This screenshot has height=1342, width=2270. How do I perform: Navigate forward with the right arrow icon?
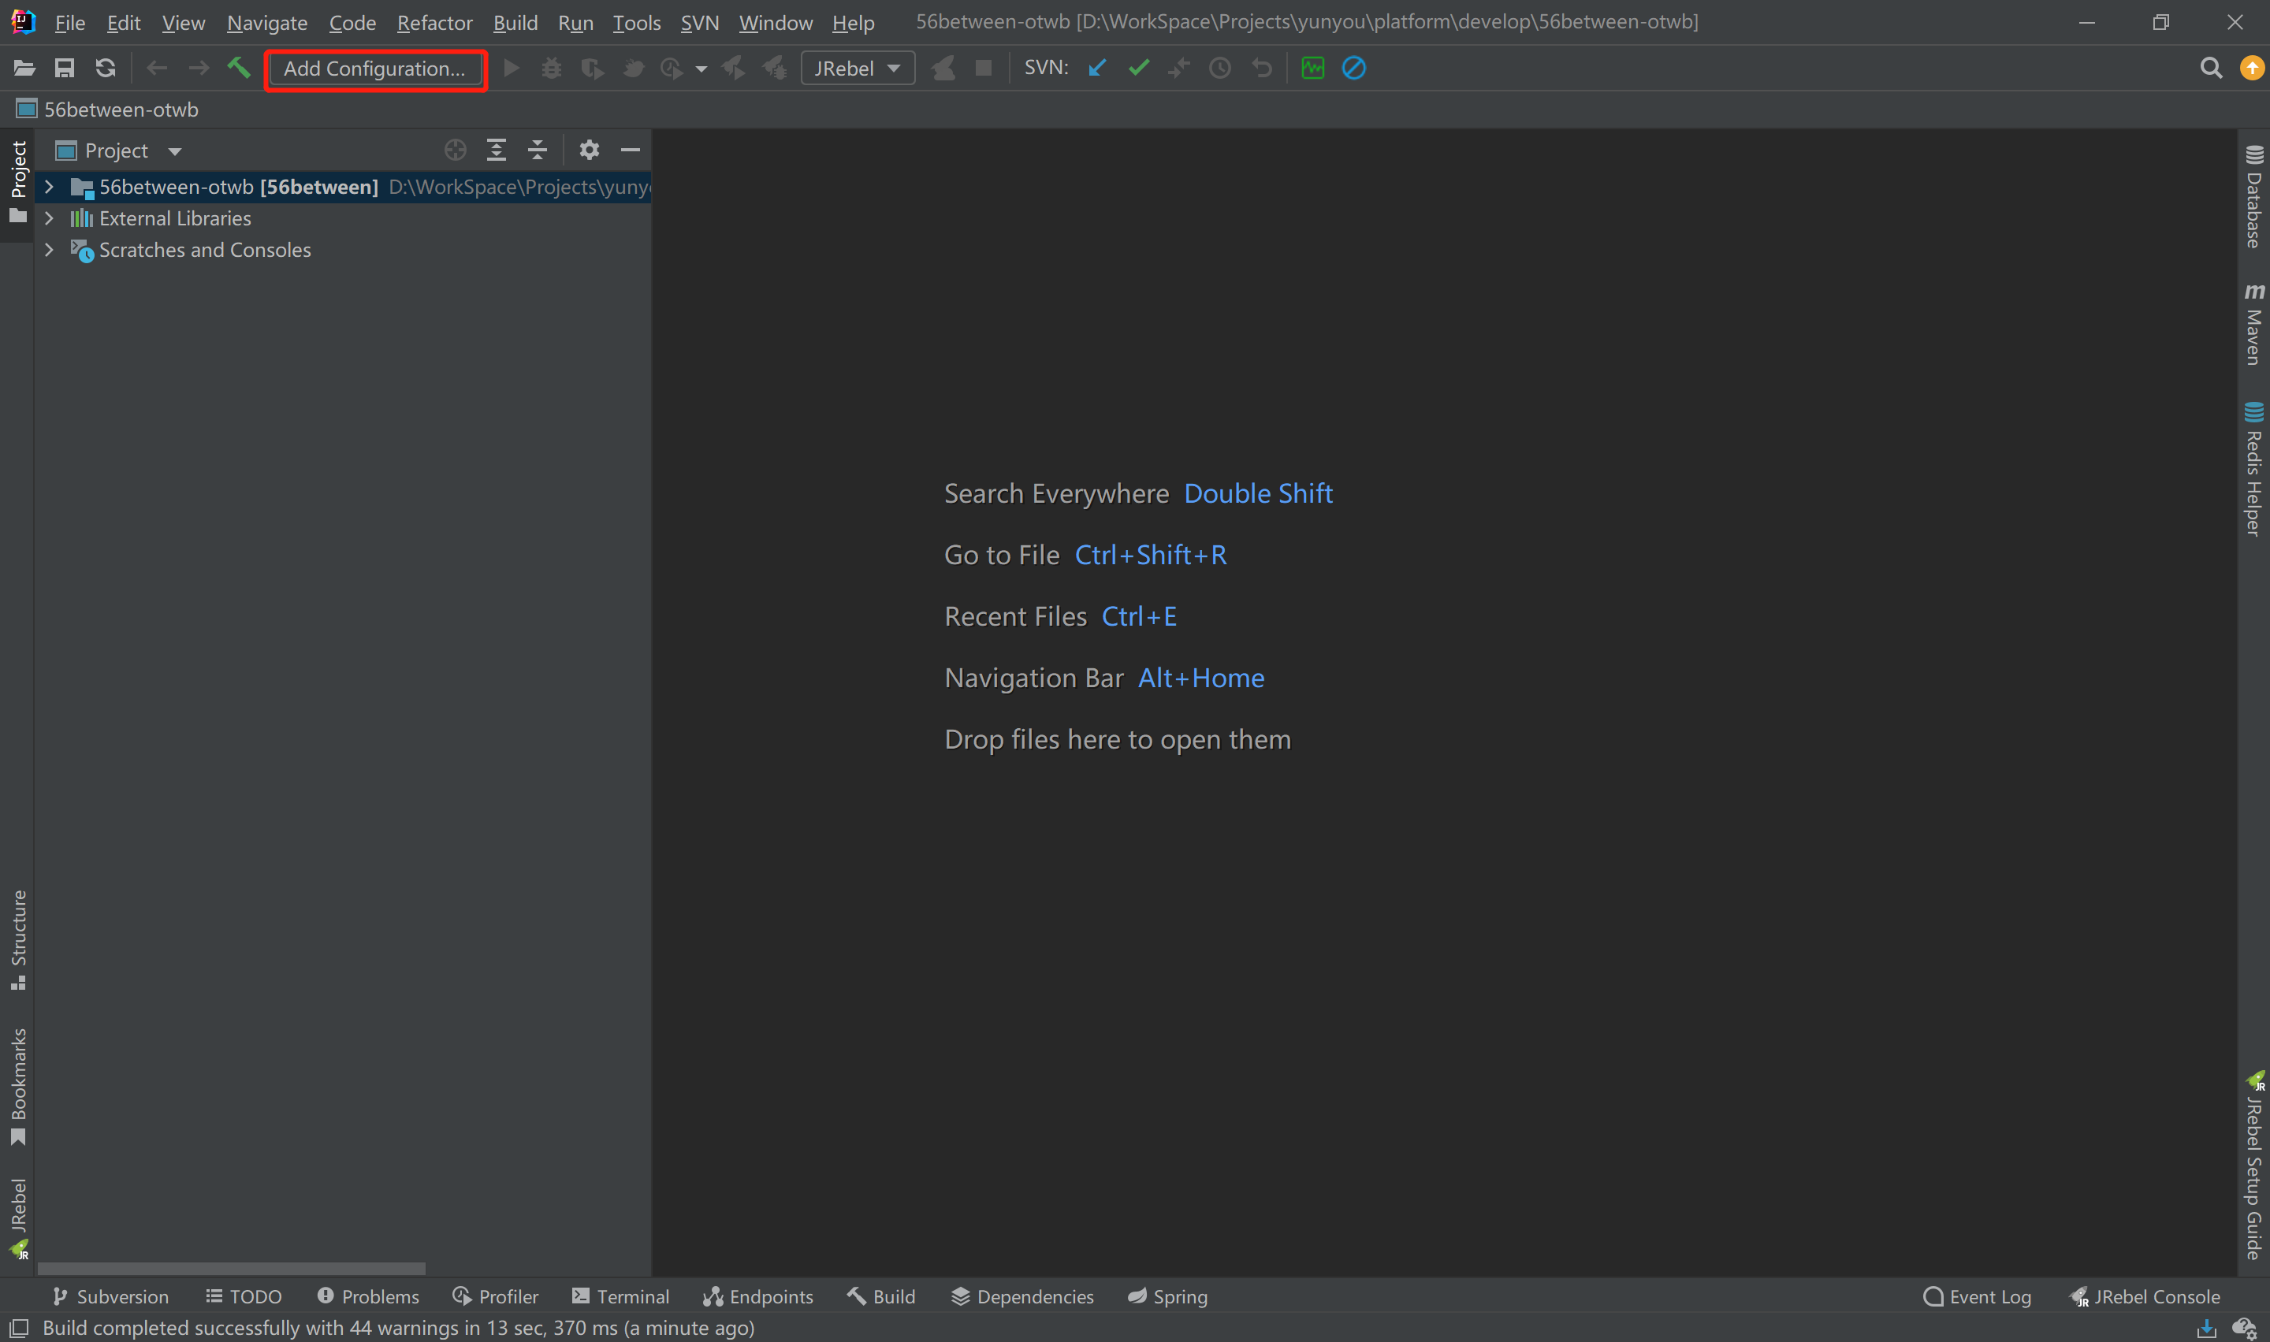[198, 68]
